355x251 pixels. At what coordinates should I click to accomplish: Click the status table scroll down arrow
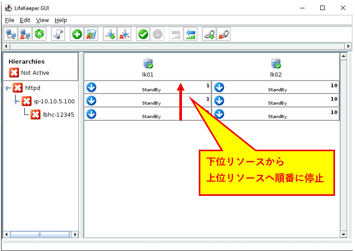point(343,234)
